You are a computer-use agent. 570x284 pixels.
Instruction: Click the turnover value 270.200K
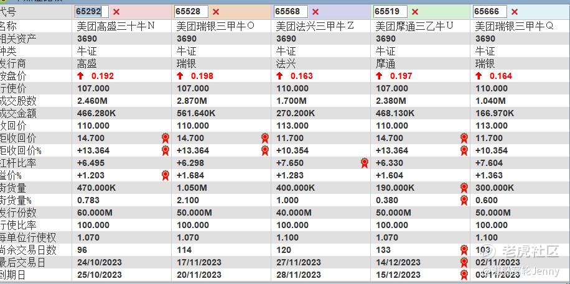point(296,113)
